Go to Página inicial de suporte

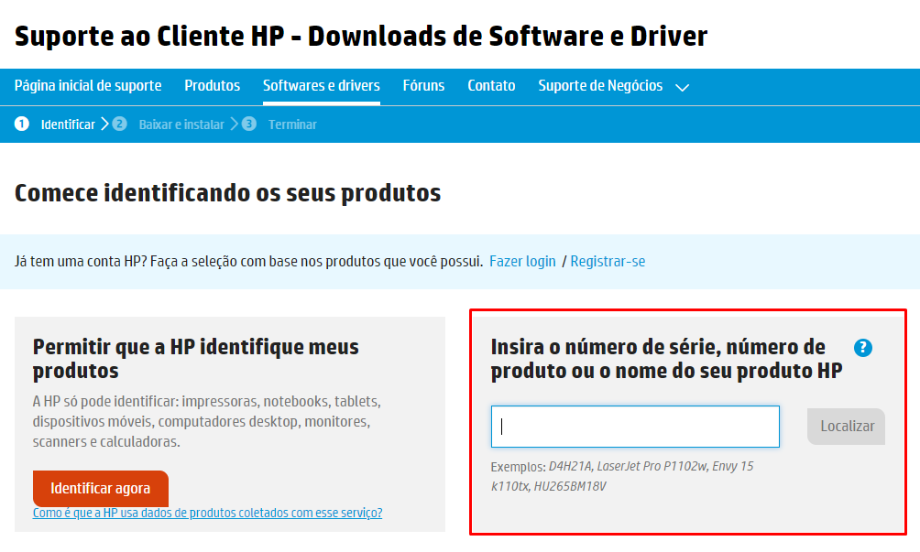click(88, 86)
